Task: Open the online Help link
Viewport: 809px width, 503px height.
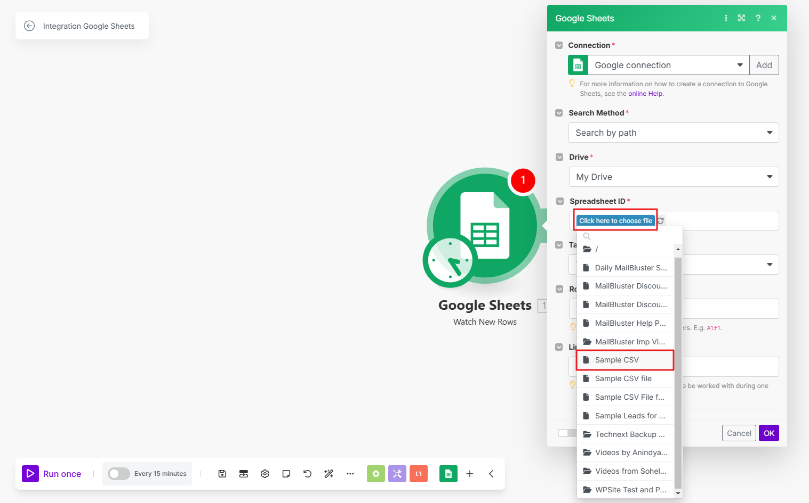Action: pyautogui.click(x=645, y=94)
